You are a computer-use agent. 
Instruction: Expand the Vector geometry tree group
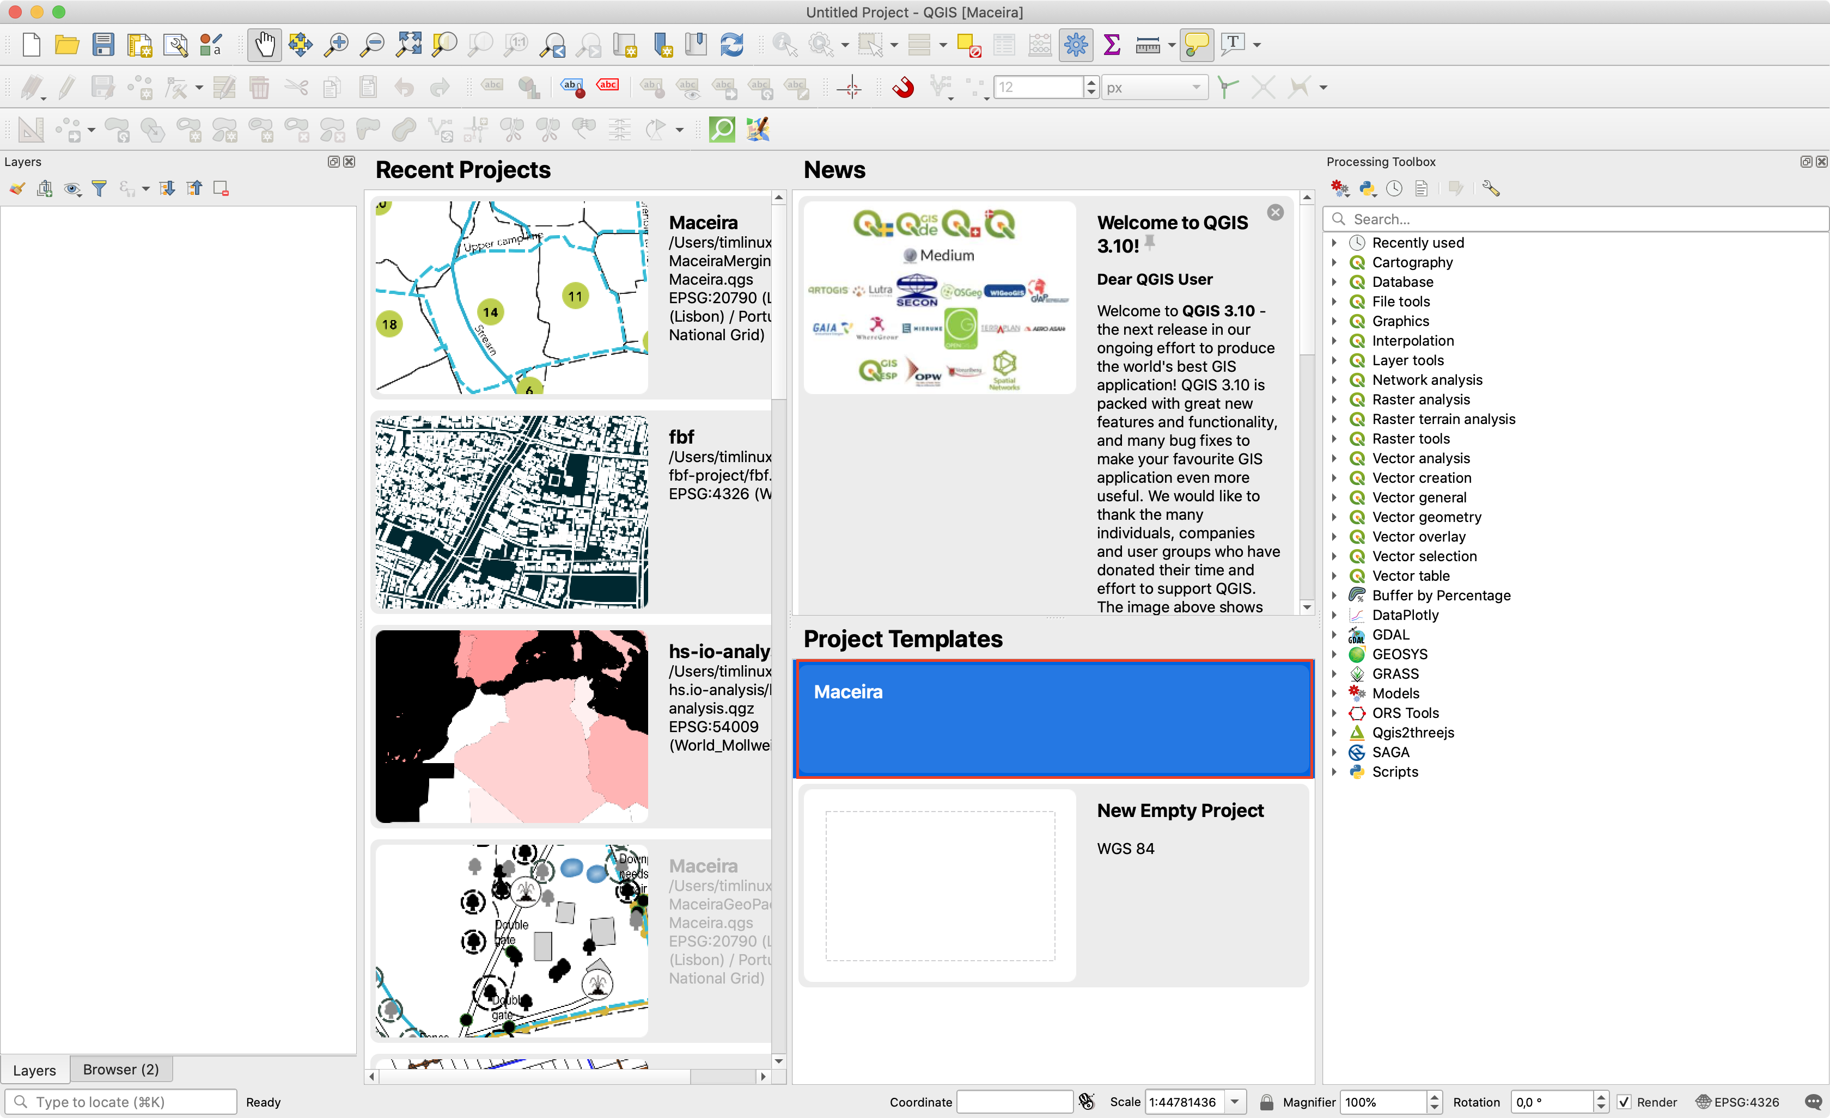tap(1334, 518)
